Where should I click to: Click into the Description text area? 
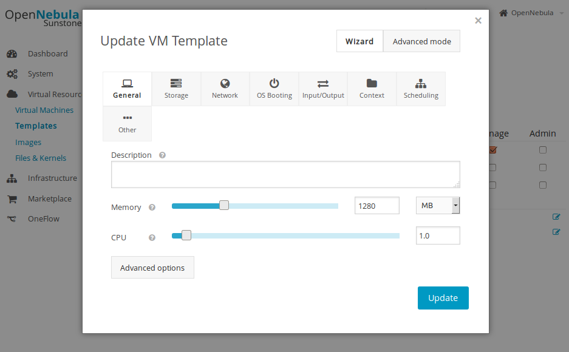coord(285,174)
